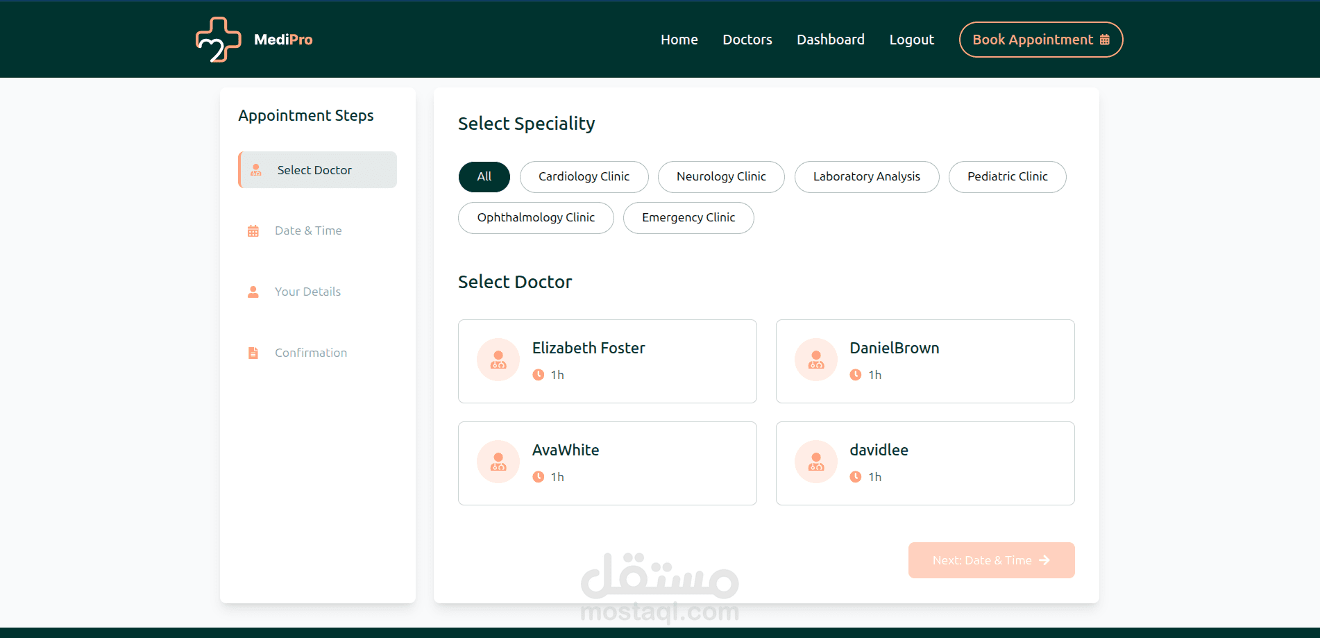Select the Emergency Clinic filter chip
Viewport: 1320px width, 638px height.
(x=688, y=217)
